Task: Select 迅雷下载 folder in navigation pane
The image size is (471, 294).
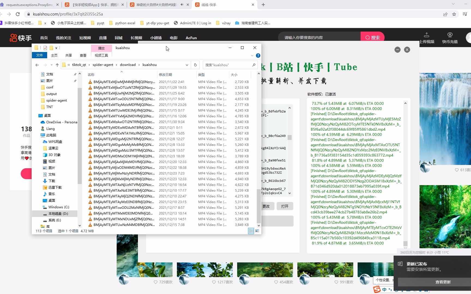Action: [x=52, y=187]
